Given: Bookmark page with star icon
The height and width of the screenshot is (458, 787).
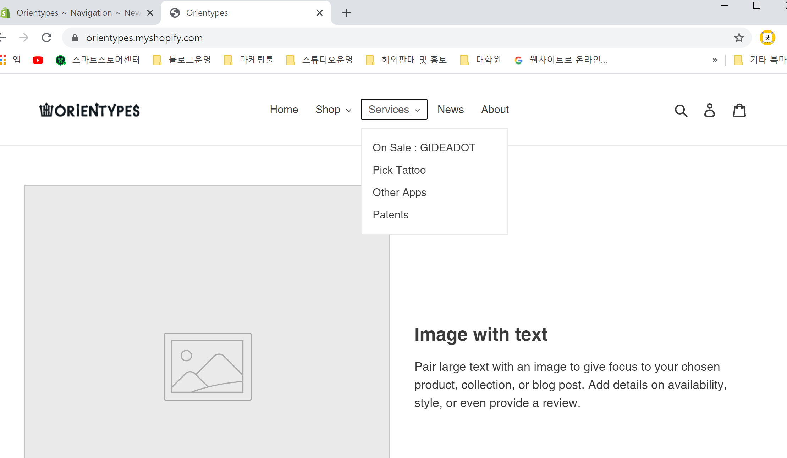Looking at the screenshot, I should (x=739, y=38).
